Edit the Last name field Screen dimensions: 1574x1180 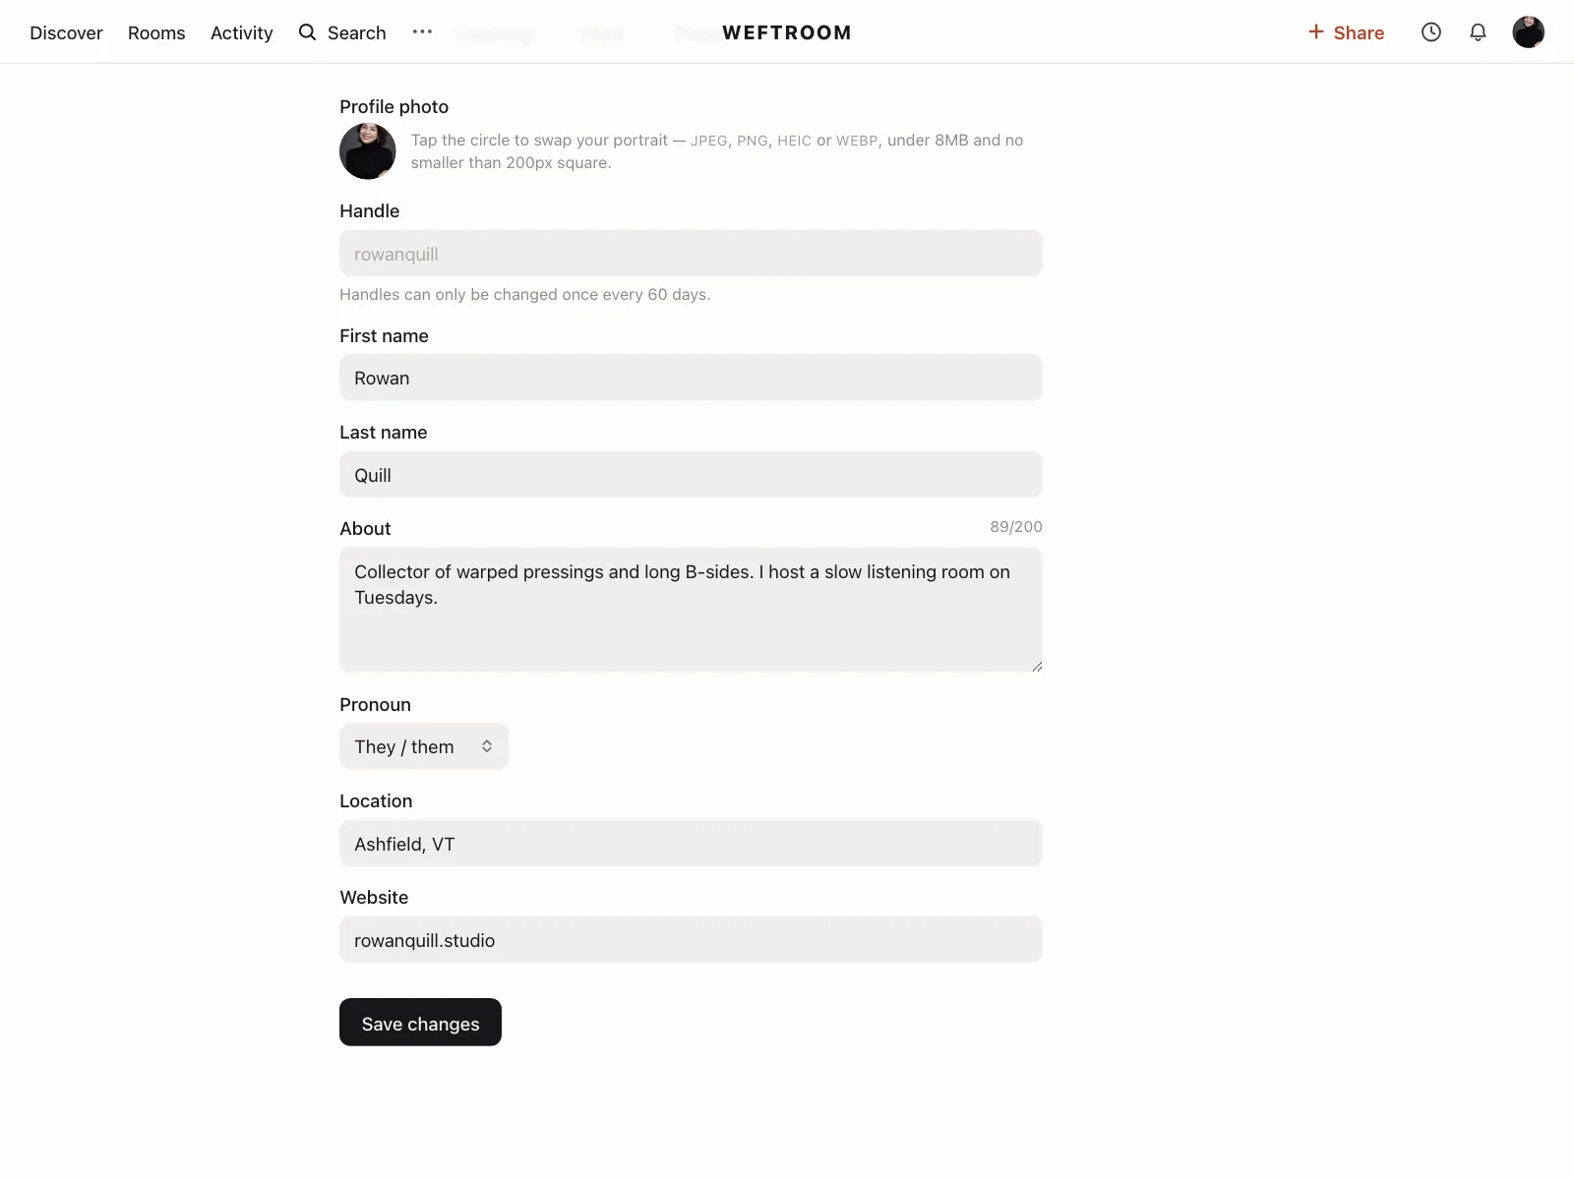click(x=691, y=475)
